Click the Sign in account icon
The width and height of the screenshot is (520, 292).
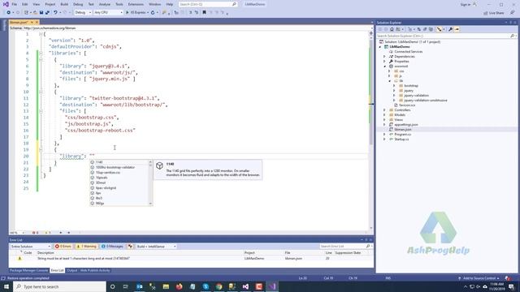[x=474, y=4]
